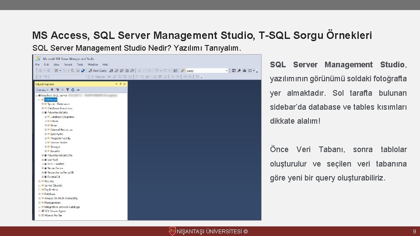Image resolution: width=420 pixels, height=236 pixels.
Task: Select Integration Services Catalogs folder
Action: click(x=62, y=207)
